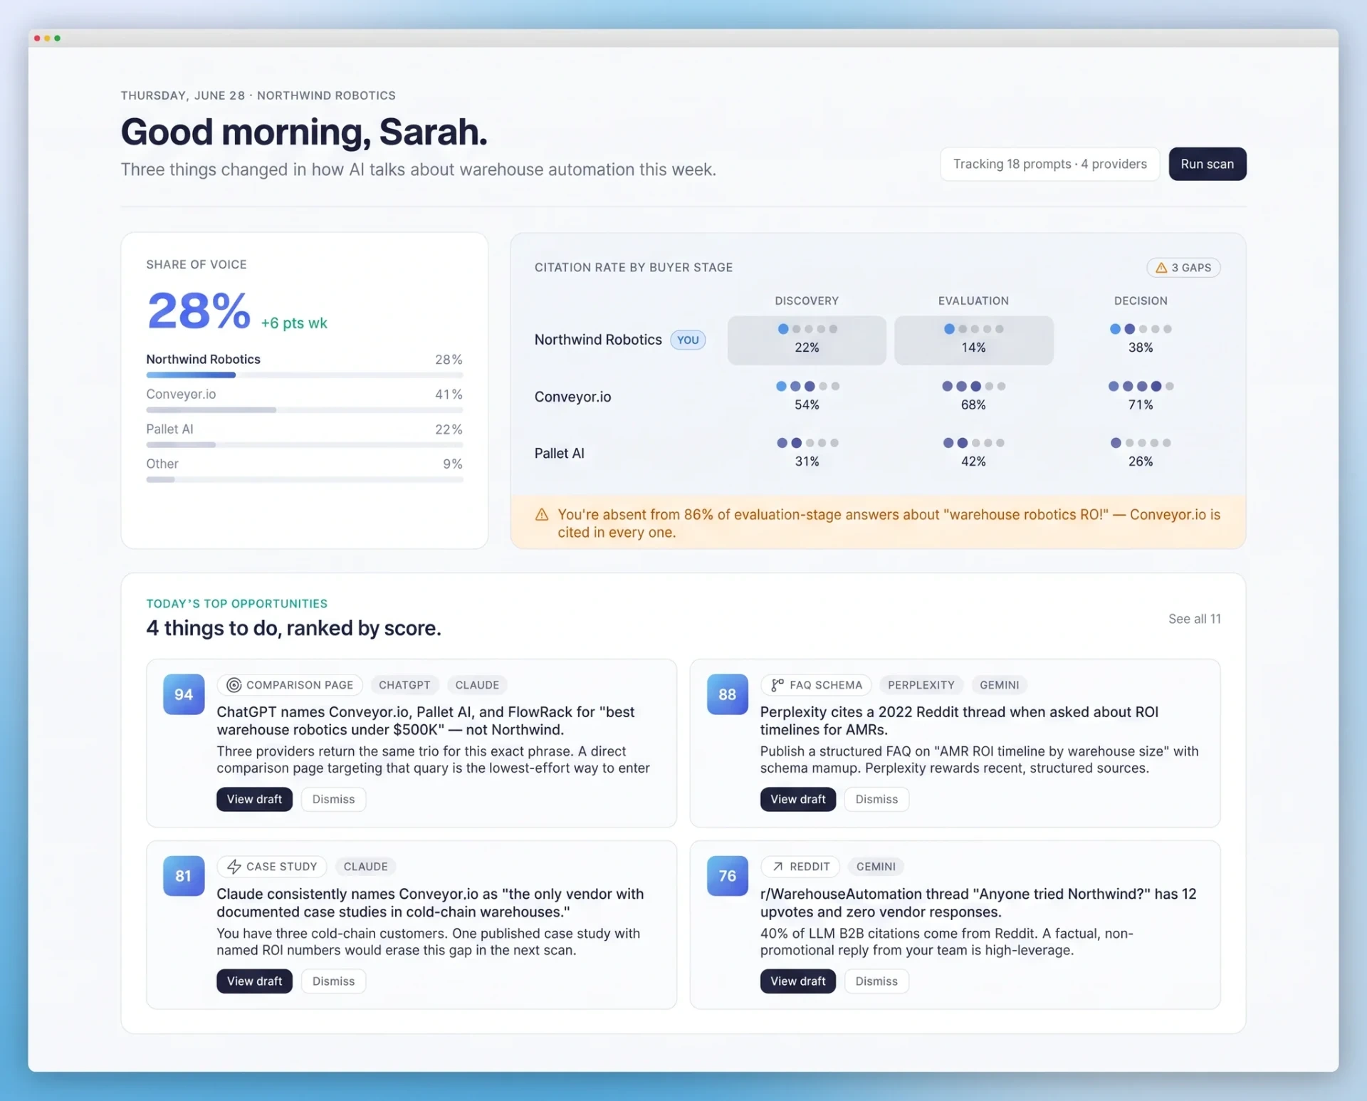The width and height of the screenshot is (1367, 1101).
Task: Click the headline about Perplexity citing Reddit thread
Action: click(959, 721)
